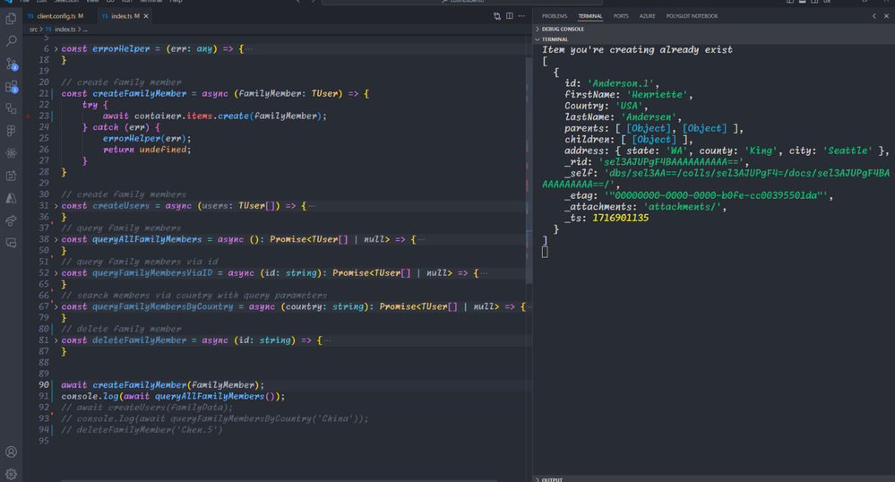Close the bottom panel with X

tap(886, 16)
